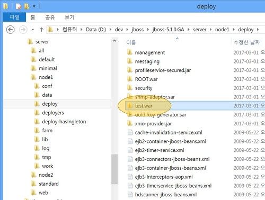Screen dimensions: 265x200
Task: Switch to the 공유 ribbon tab
Action: pos(50,17)
